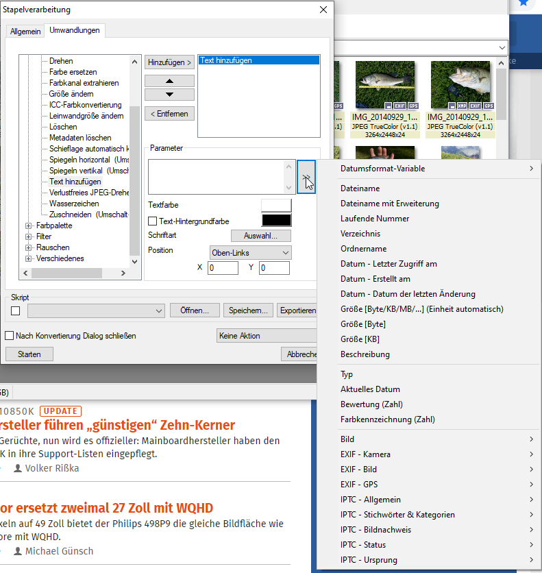Click EXIF badge on first fish thumbnail
Image resolution: width=542 pixels, height=573 pixels.
pos(399,106)
